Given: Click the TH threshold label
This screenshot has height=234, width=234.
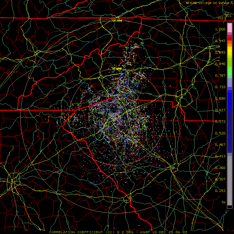Looking at the screenshot, I should (x=223, y=203).
